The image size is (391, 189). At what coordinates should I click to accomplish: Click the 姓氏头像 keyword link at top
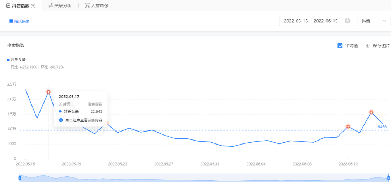[22, 21]
